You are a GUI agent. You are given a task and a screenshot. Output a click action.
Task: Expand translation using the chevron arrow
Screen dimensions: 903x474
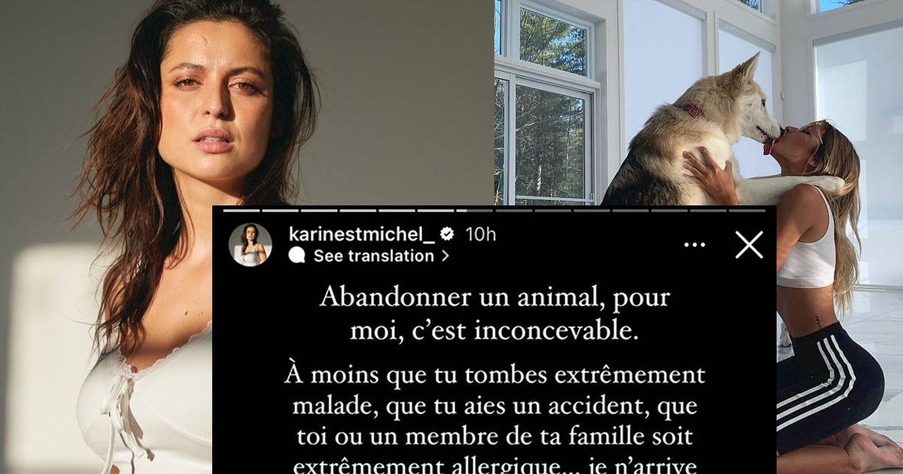[x=445, y=256]
